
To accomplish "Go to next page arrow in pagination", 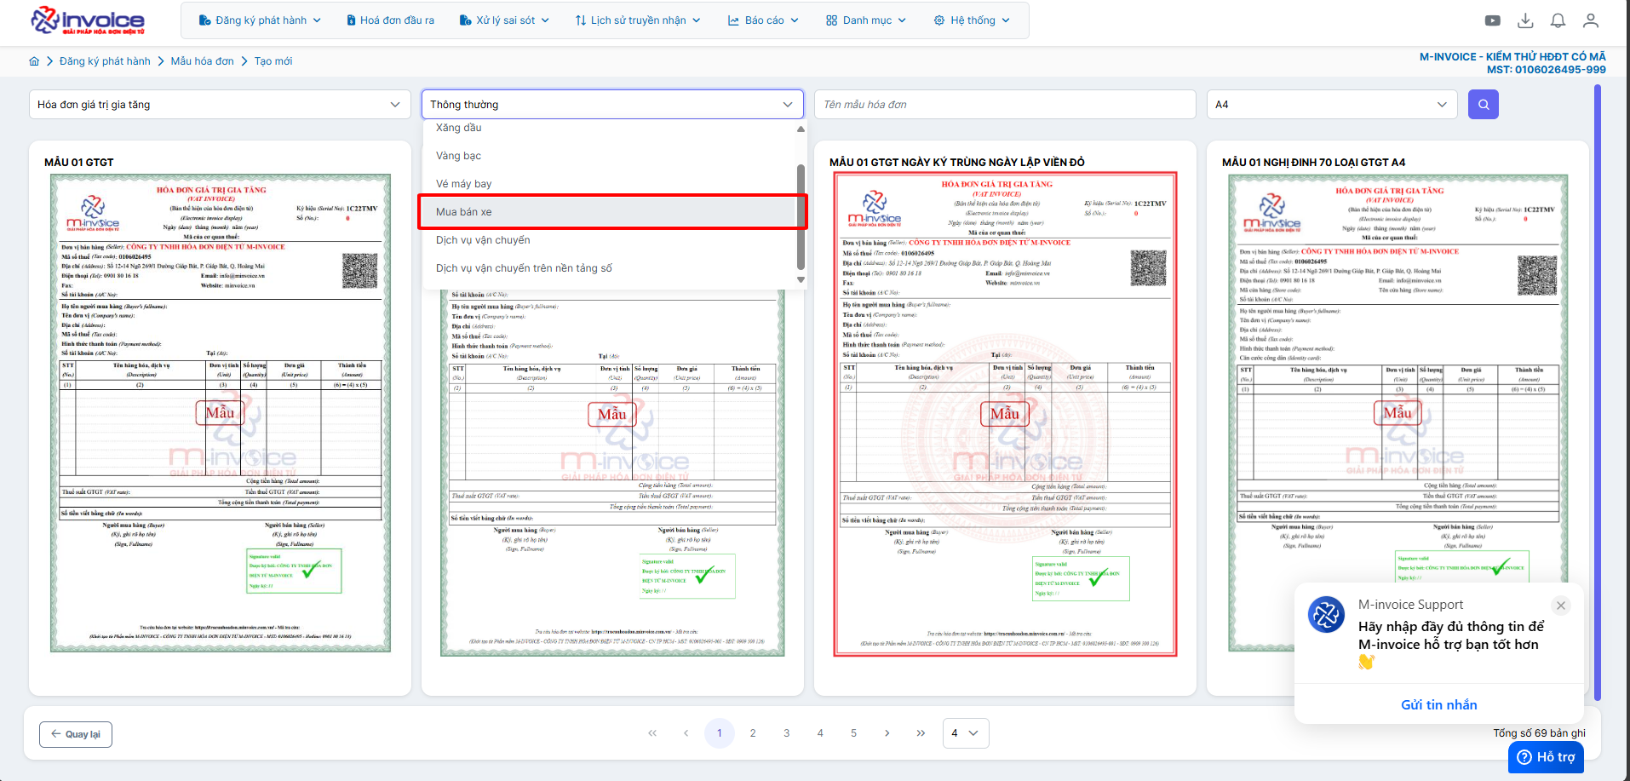I will coord(887,733).
